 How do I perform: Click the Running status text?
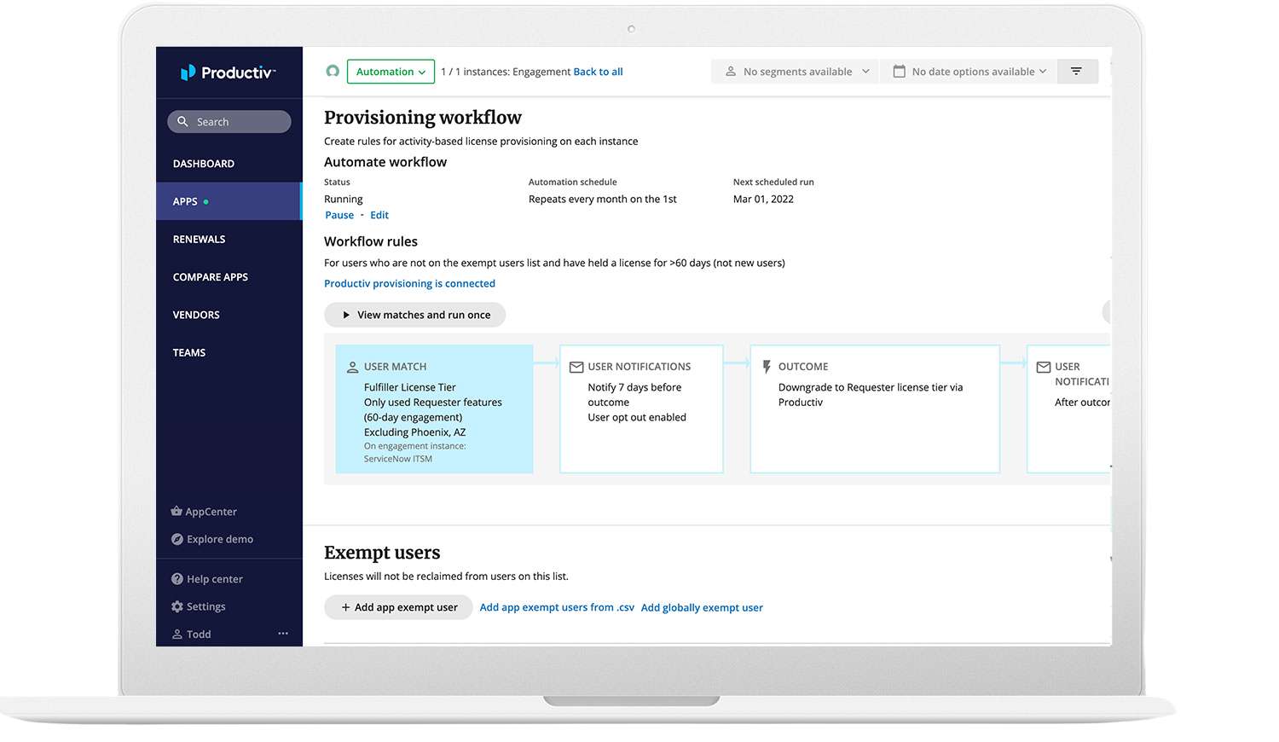[344, 199]
